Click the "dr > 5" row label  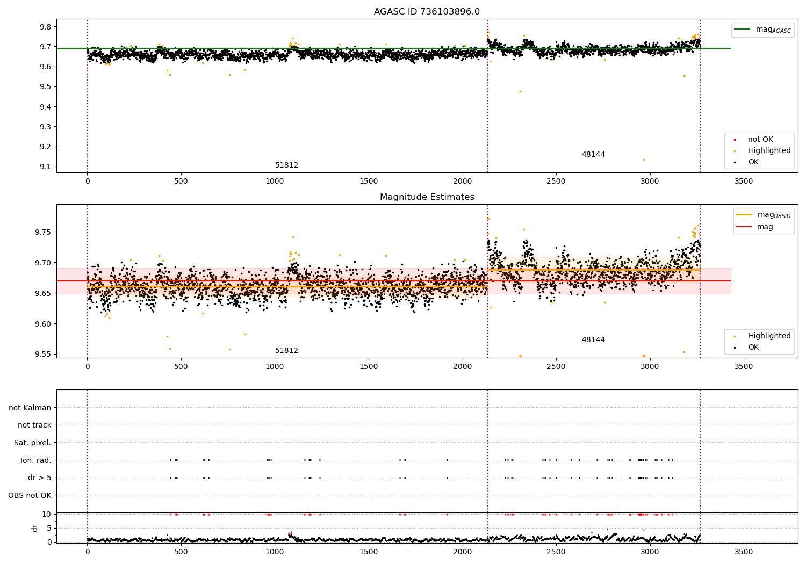click(x=40, y=478)
